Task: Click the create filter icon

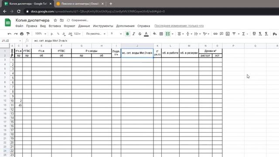Action: click(x=234, y=34)
